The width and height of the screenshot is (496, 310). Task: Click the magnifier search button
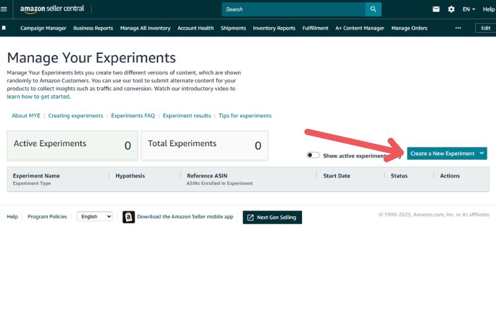373,9
